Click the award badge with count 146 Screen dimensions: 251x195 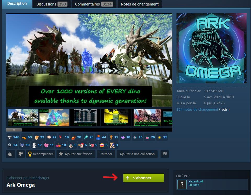13,137
